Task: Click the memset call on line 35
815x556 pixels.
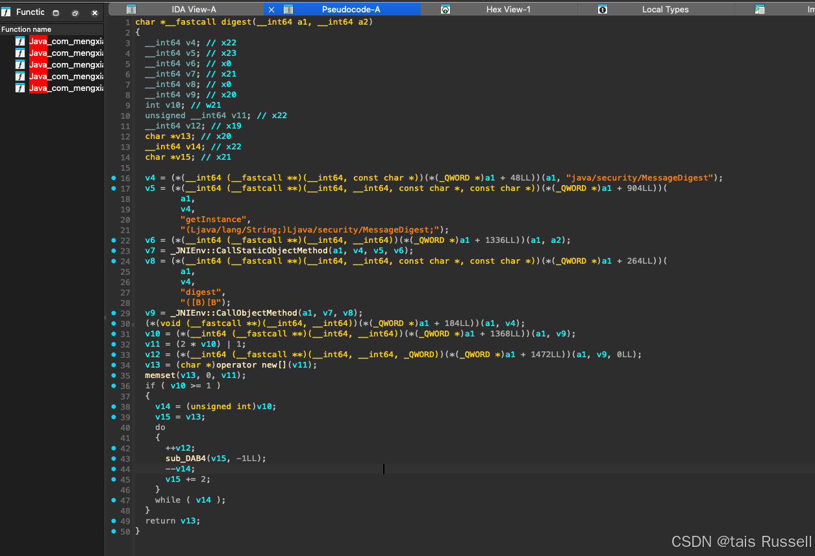Action: tap(160, 375)
